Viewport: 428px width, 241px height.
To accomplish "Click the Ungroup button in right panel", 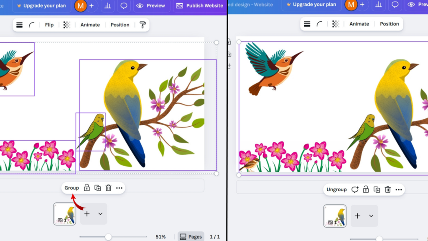I will point(336,190).
